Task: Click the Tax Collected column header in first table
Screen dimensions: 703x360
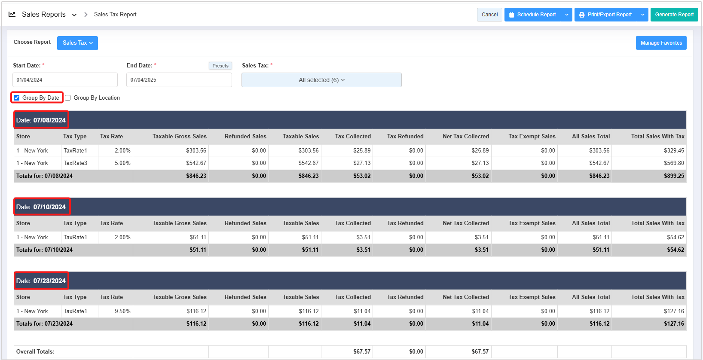Action: pos(353,137)
